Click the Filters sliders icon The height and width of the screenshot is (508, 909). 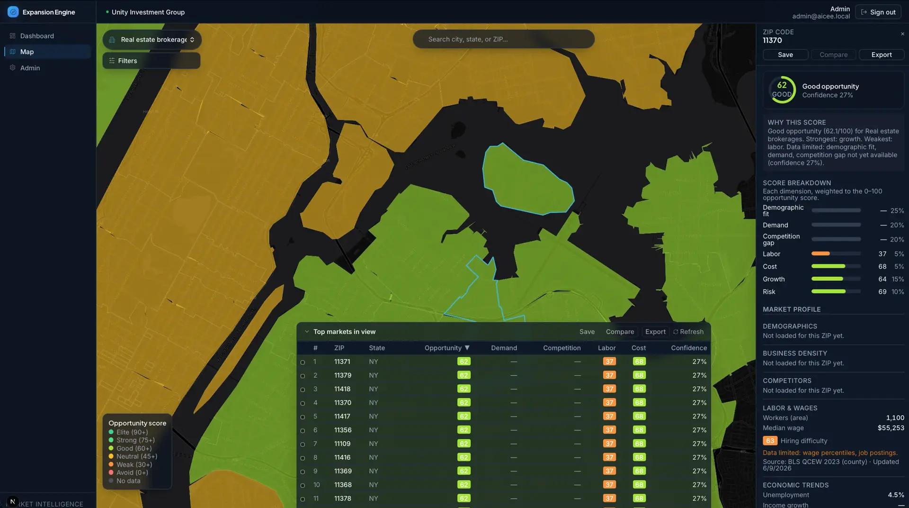pyautogui.click(x=112, y=61)
